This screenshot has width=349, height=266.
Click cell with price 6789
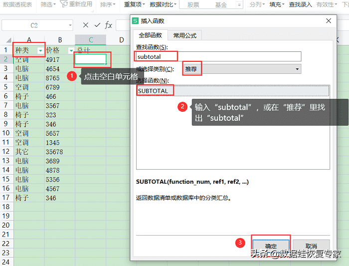coord(60,87)
